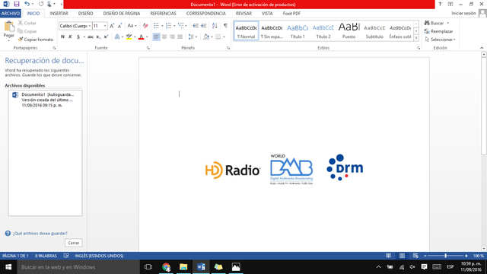487x274 pixels.
Task: Toggle bold N formatting
Action: [x=62, y=37]
